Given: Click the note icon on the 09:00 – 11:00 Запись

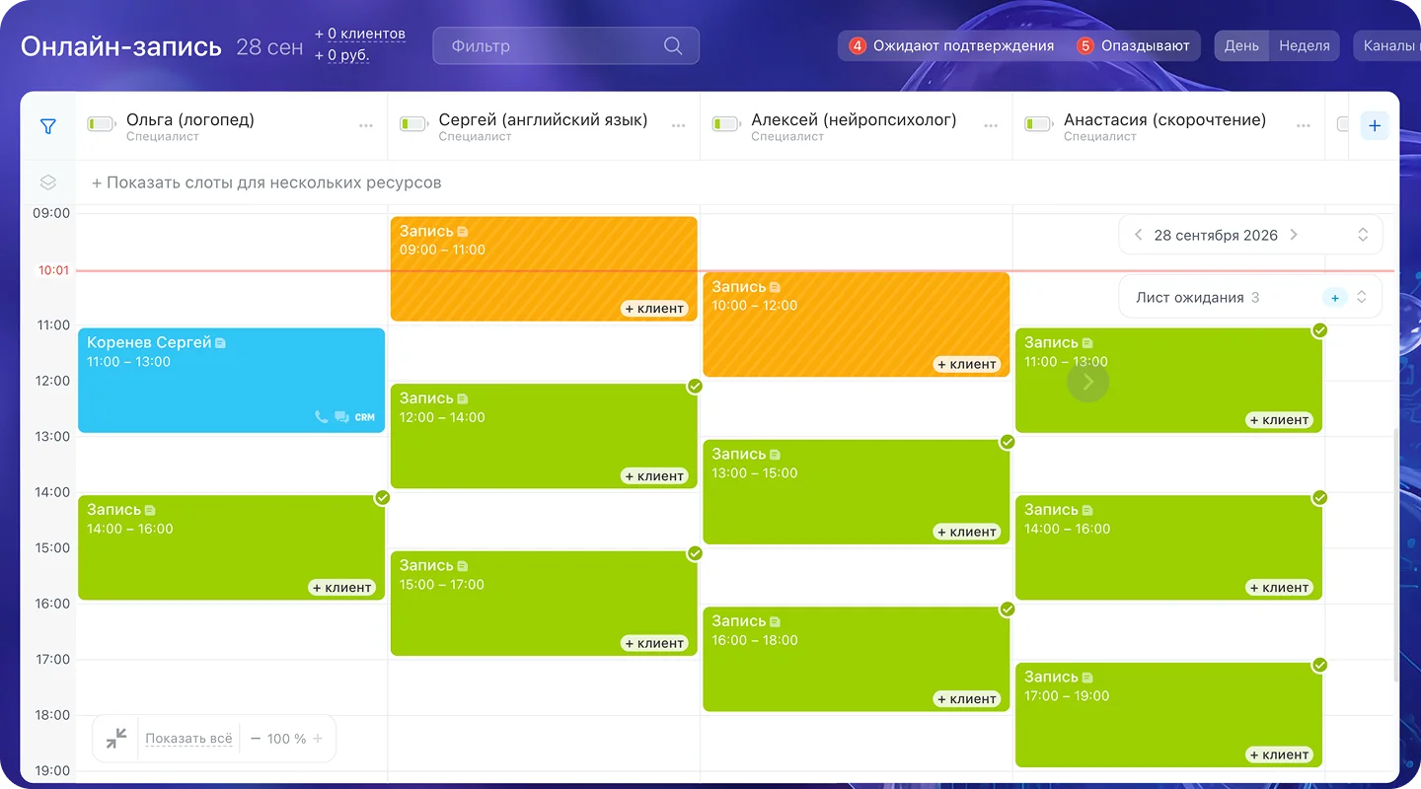Looking at the screenshot, I should click(x=463, y=232).
